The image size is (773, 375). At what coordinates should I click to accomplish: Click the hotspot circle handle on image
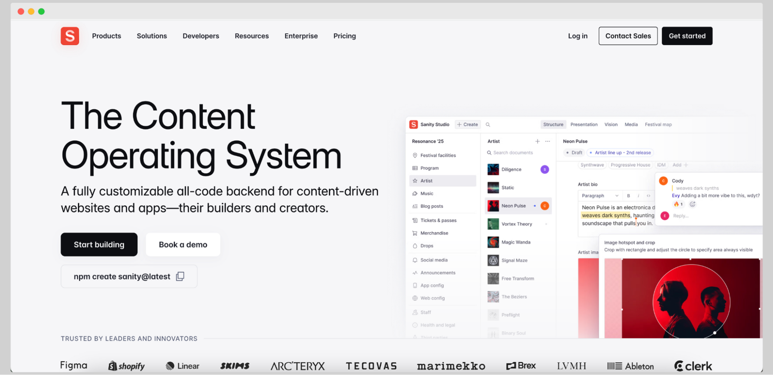(714, 333)
